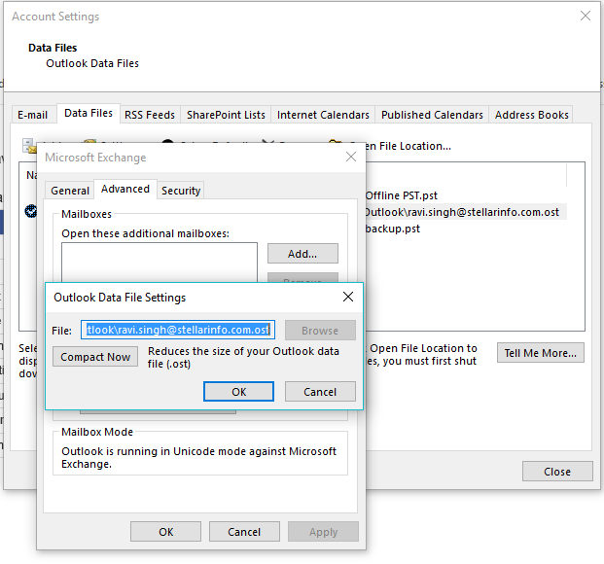Open the RSS Feeds tab
The image size is (604, 564).
point(150,115)
